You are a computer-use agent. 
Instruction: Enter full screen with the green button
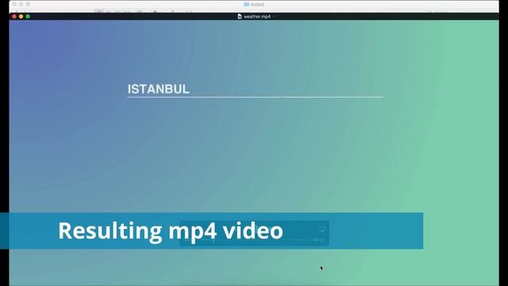pyautogui.click(x=28, y=17)
